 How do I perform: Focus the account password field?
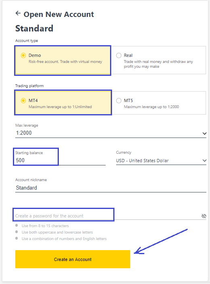[108, 216]
